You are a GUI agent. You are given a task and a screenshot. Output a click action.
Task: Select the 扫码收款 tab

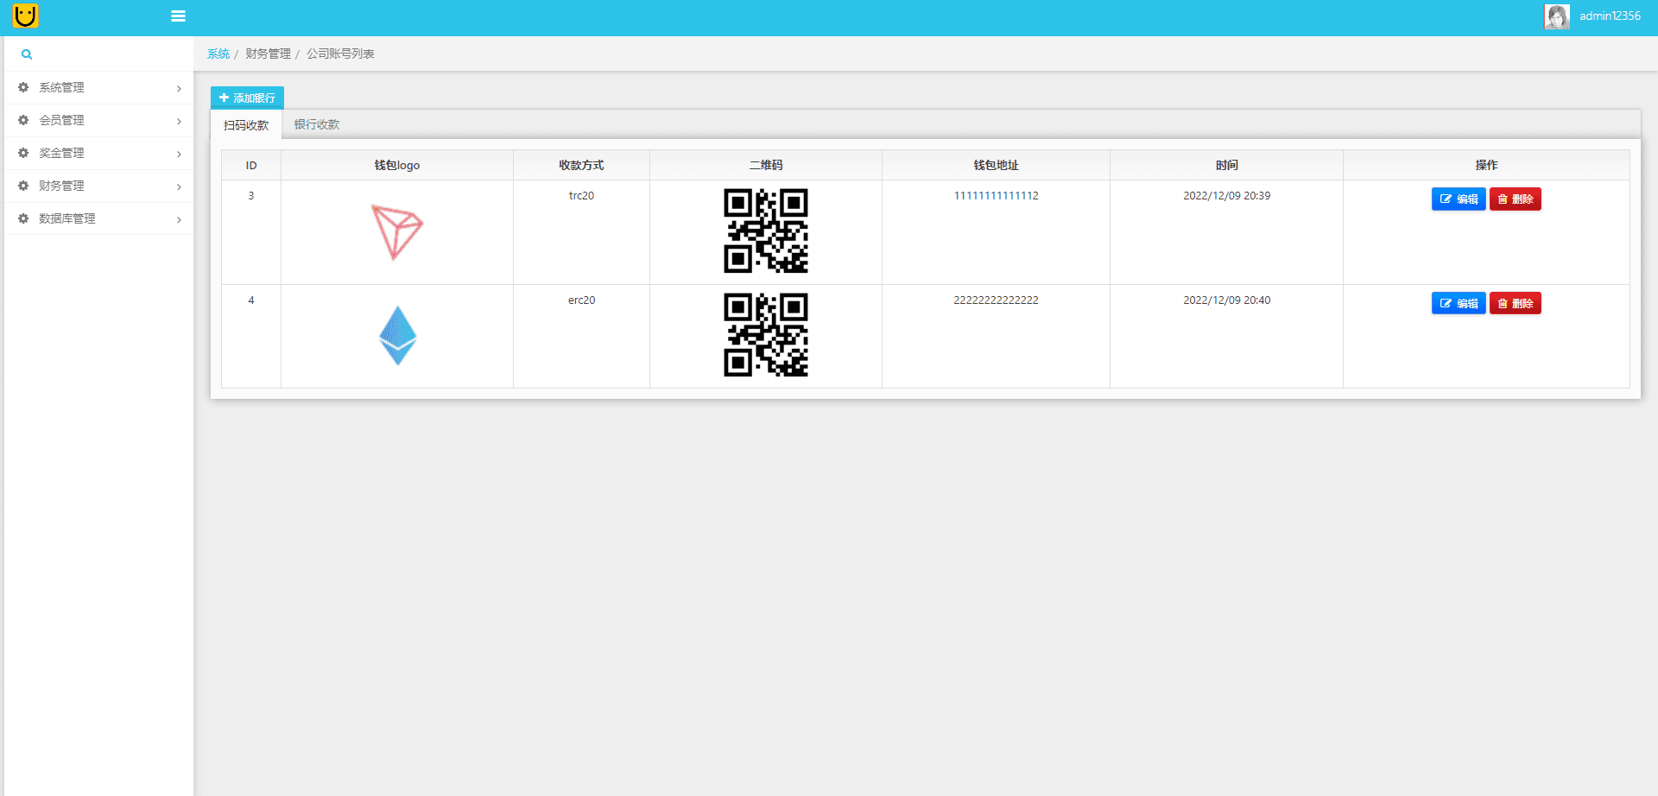pos(246,125)
